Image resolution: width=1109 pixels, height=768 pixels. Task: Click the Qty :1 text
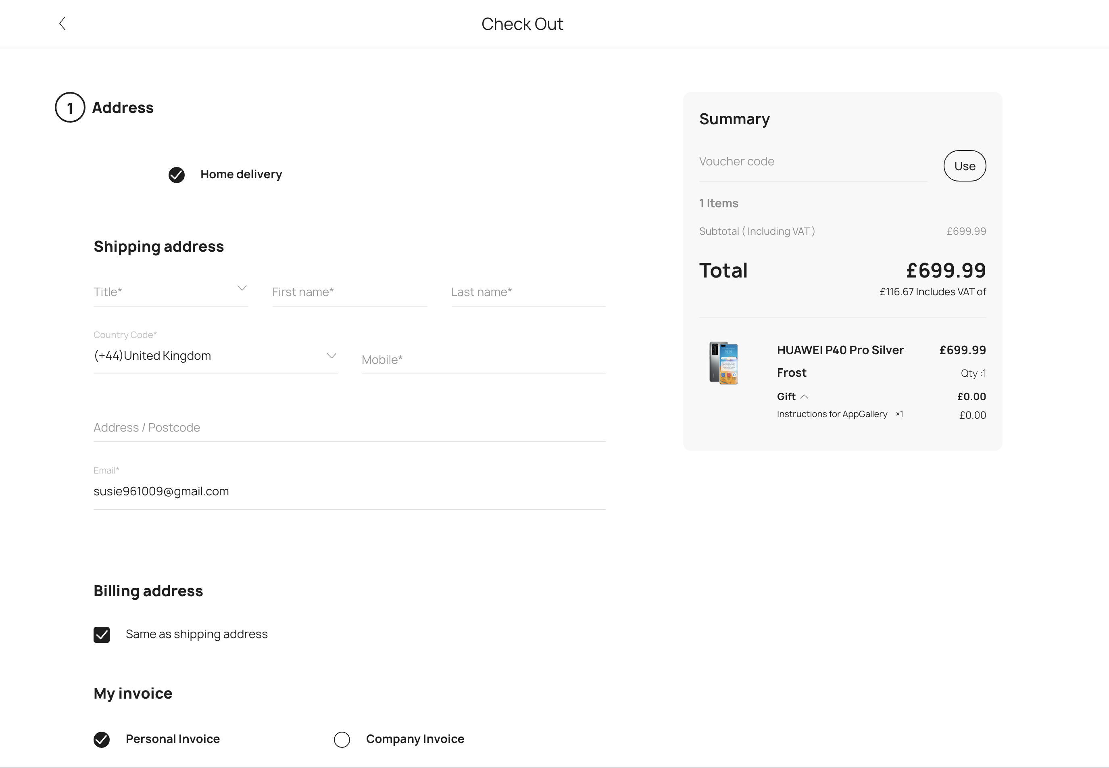(x=974, y=374)
